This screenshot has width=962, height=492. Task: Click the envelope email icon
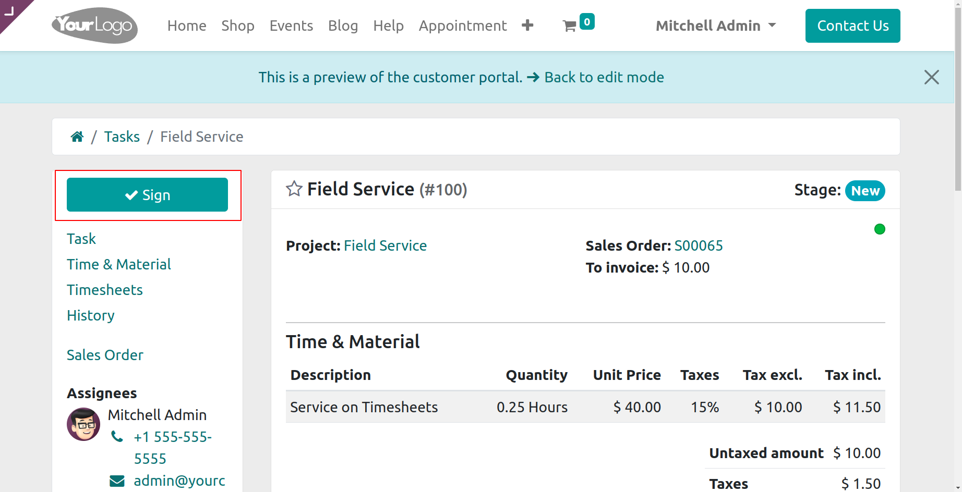(117, 481)
